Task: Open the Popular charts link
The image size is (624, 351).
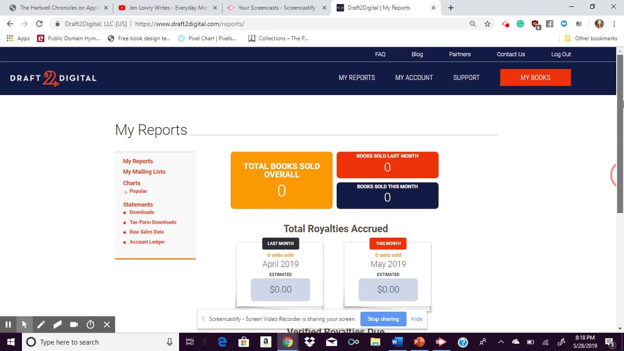Action: (138, 191)
